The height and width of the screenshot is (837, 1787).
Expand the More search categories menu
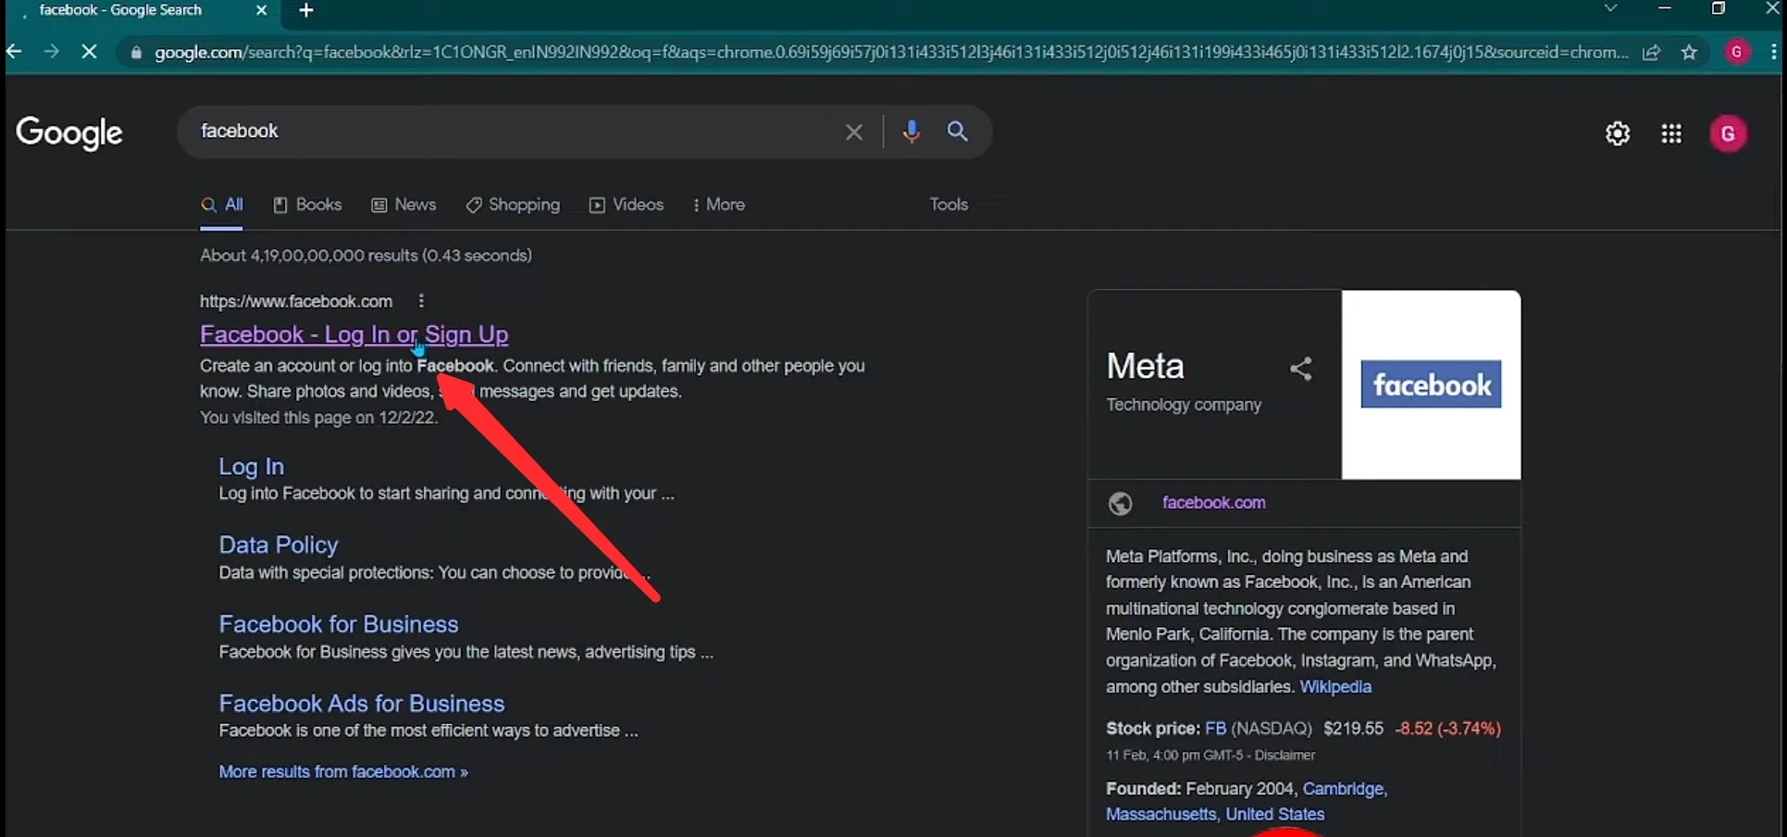(x=719, y=205)
